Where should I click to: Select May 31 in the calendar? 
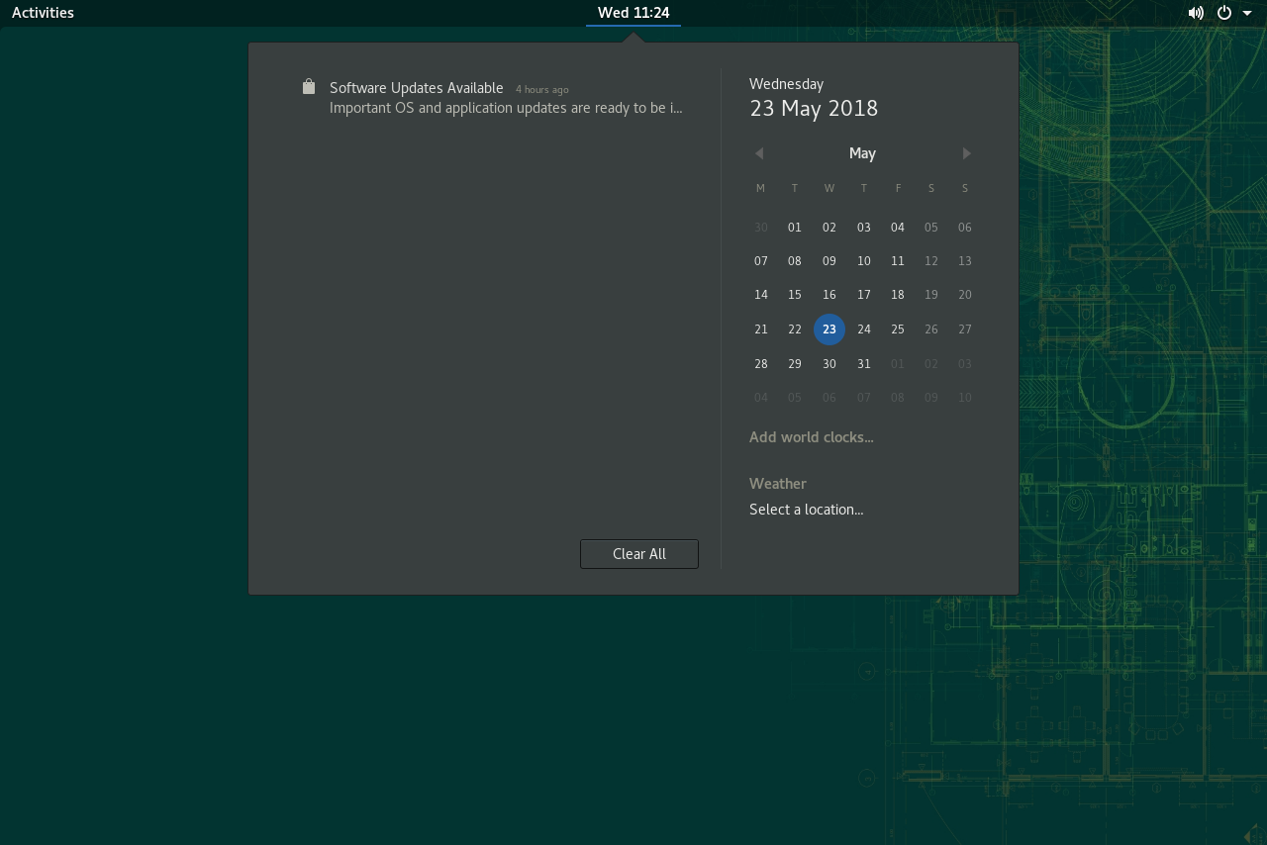(863, 364)
